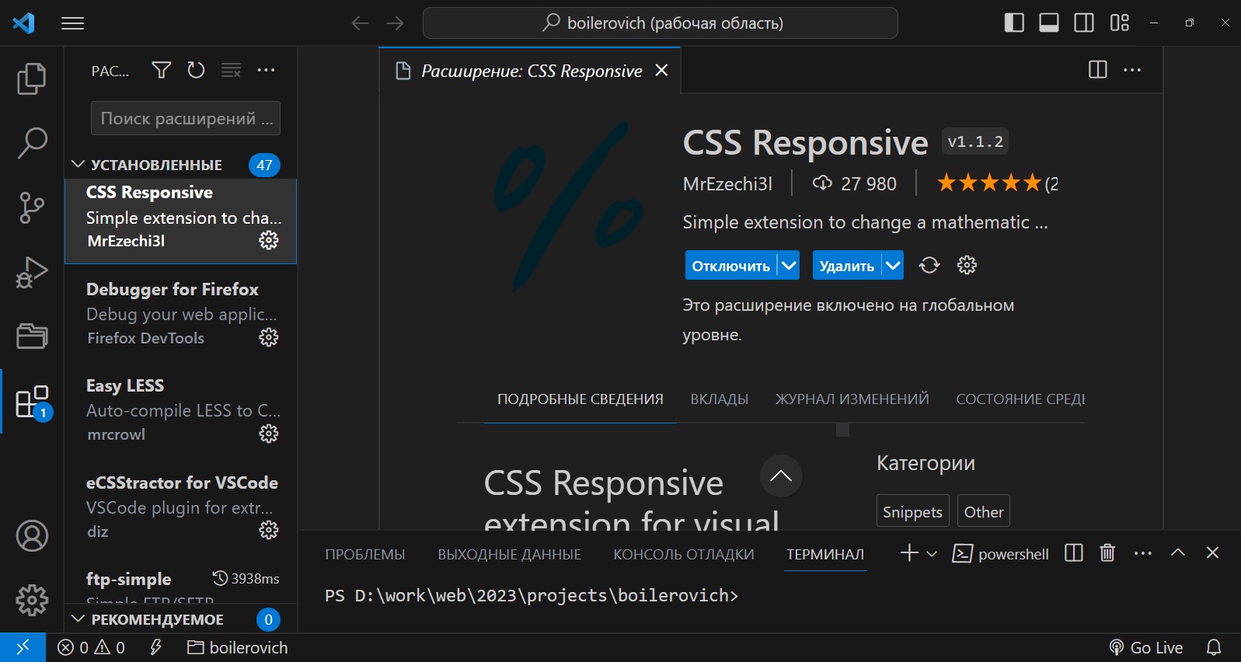The image size is (1241, 662).
Task: Open more actions for the extensions sidebar
Action: [266, 71]
